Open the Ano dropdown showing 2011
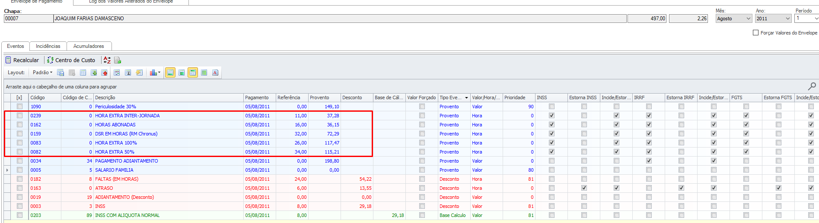The image size is (819, 223). pos(787,19)
